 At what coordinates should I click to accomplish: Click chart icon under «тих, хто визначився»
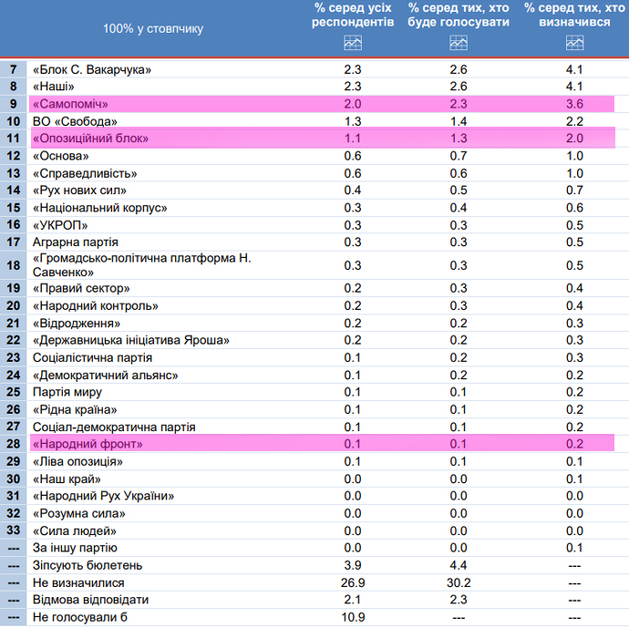coord(574,42)
